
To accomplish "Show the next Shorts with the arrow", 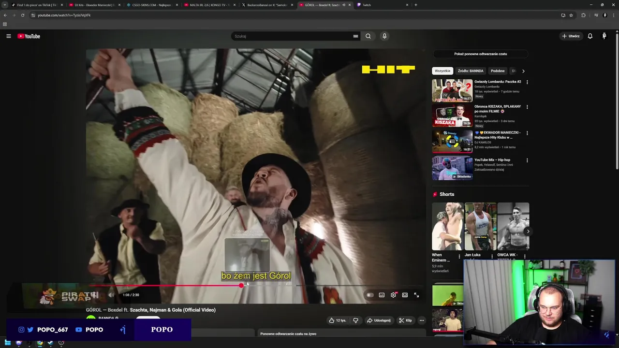I will [x=528, y=232].
